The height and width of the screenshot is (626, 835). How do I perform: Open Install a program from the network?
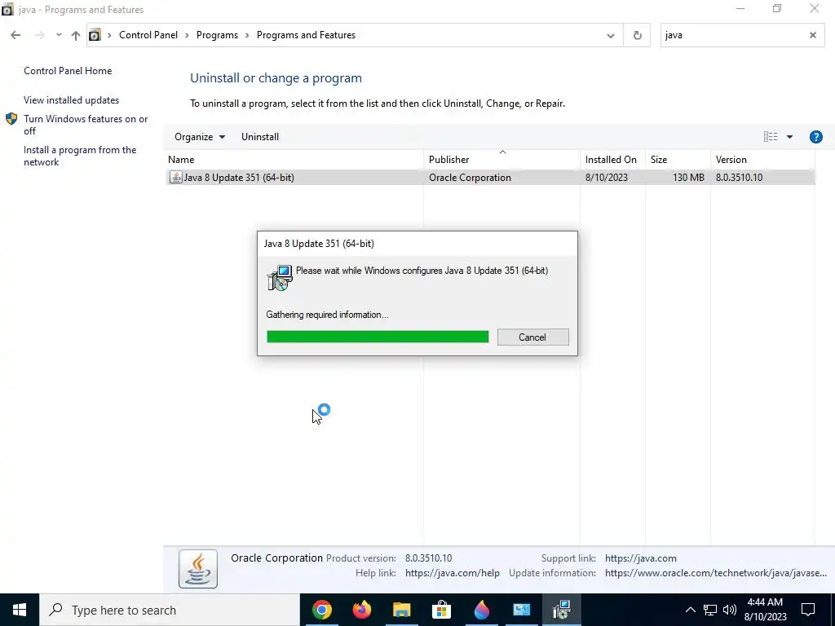(80, 156)
